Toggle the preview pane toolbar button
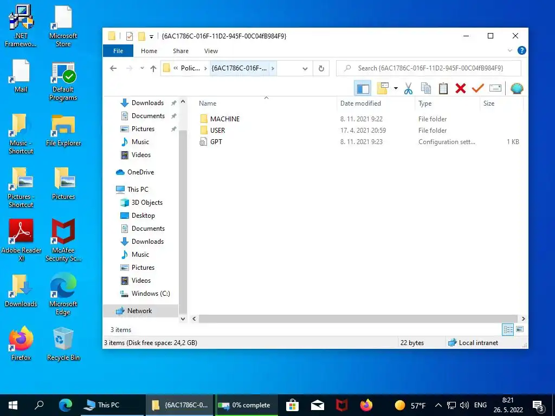Viewport: 555px width, 416px height. (363, 88)
